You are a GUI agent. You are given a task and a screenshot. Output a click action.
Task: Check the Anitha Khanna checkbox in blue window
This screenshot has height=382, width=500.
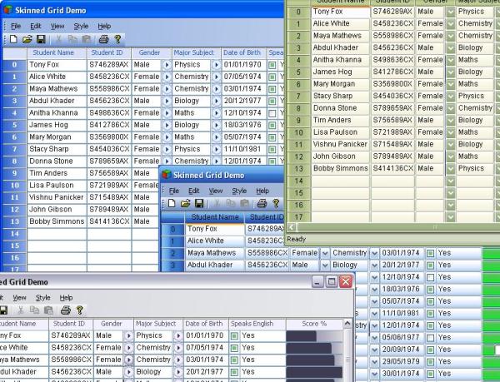click(272, 113)
